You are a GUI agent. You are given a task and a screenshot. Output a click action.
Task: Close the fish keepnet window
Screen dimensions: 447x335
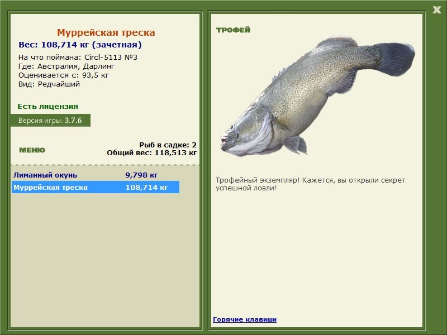(x=436, y=10)
